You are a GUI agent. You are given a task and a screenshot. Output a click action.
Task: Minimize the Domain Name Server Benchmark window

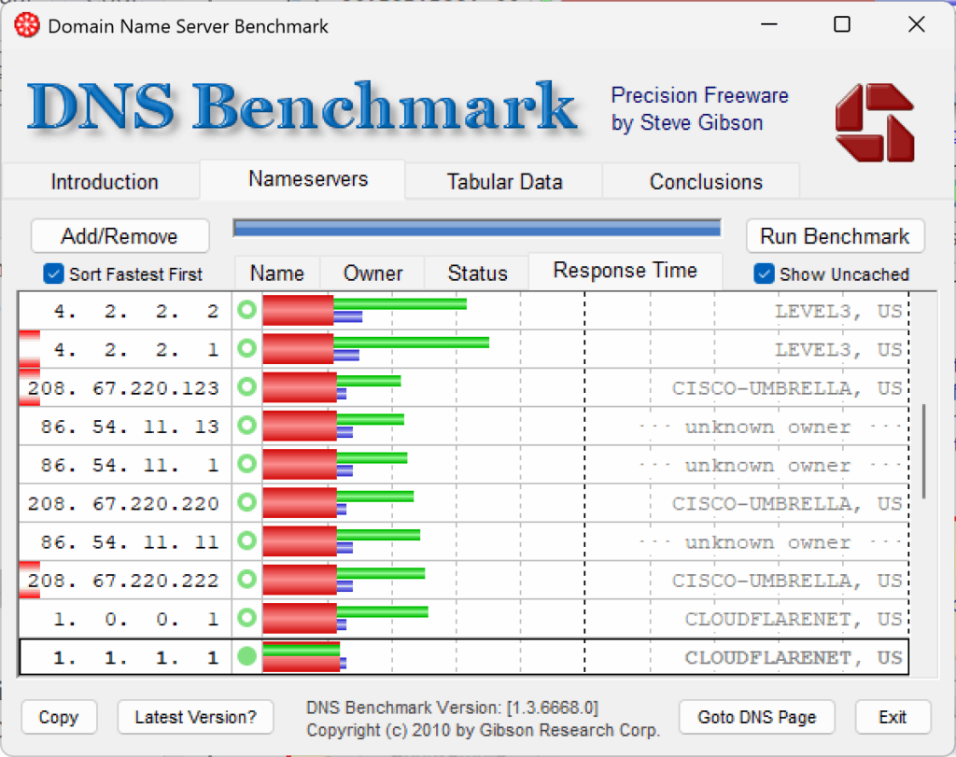[769, 24]
